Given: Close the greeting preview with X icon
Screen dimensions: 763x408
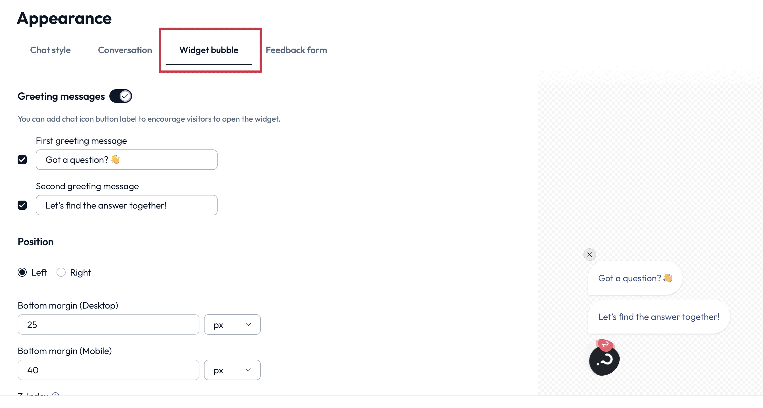Looking at the screenshot, I should pos(589,255).
